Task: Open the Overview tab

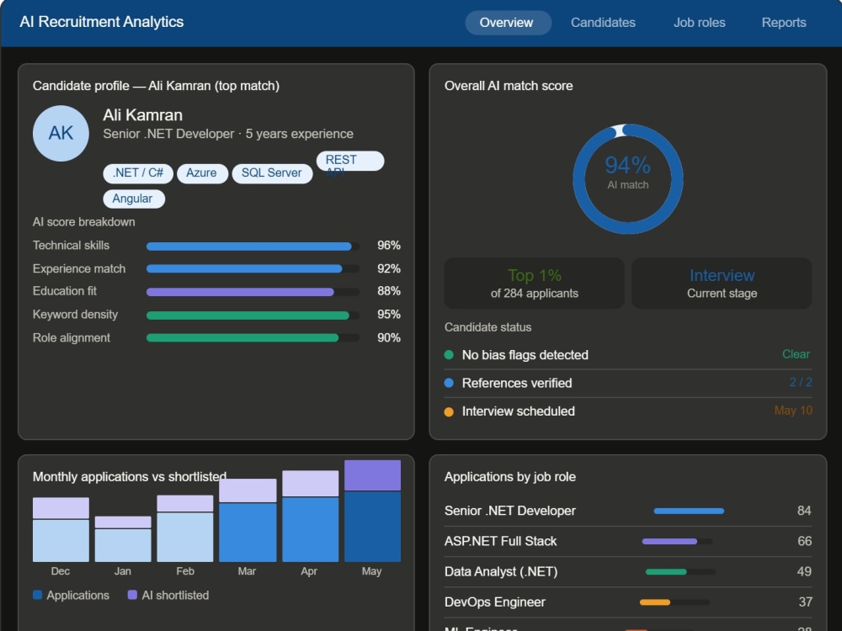Action: [508, 23]
